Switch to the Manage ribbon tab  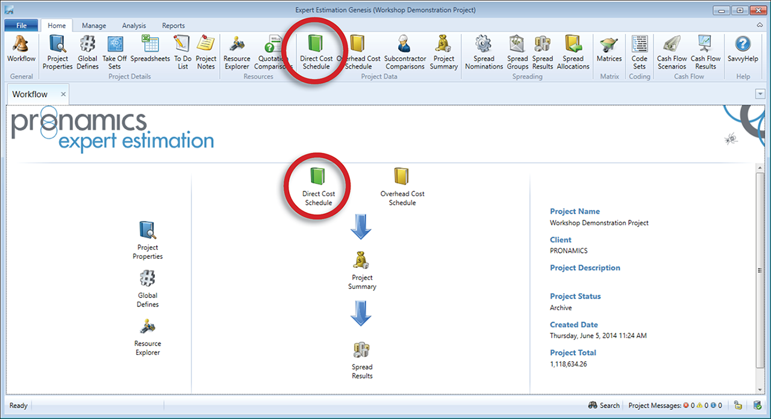pyautogui.click(x=94, y=26)
